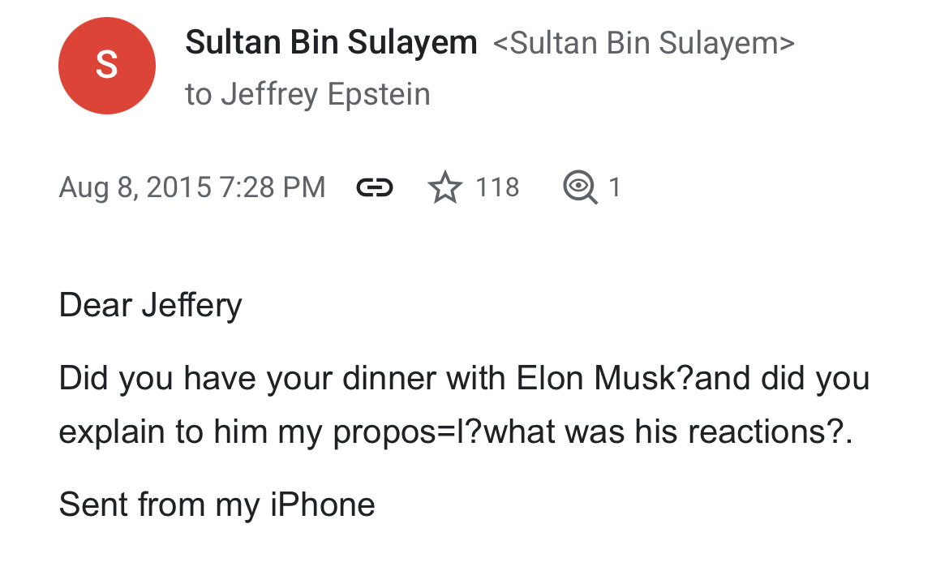Screen dimensions: 949x584
Task: Click the Aug 8, 2015 date
Action: (132, 187)
